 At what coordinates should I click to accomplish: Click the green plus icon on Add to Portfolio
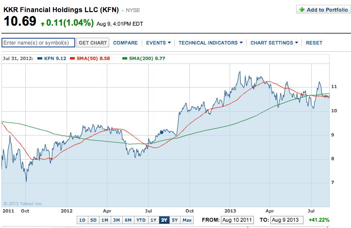pyautogui.click(x=302, y=10)
